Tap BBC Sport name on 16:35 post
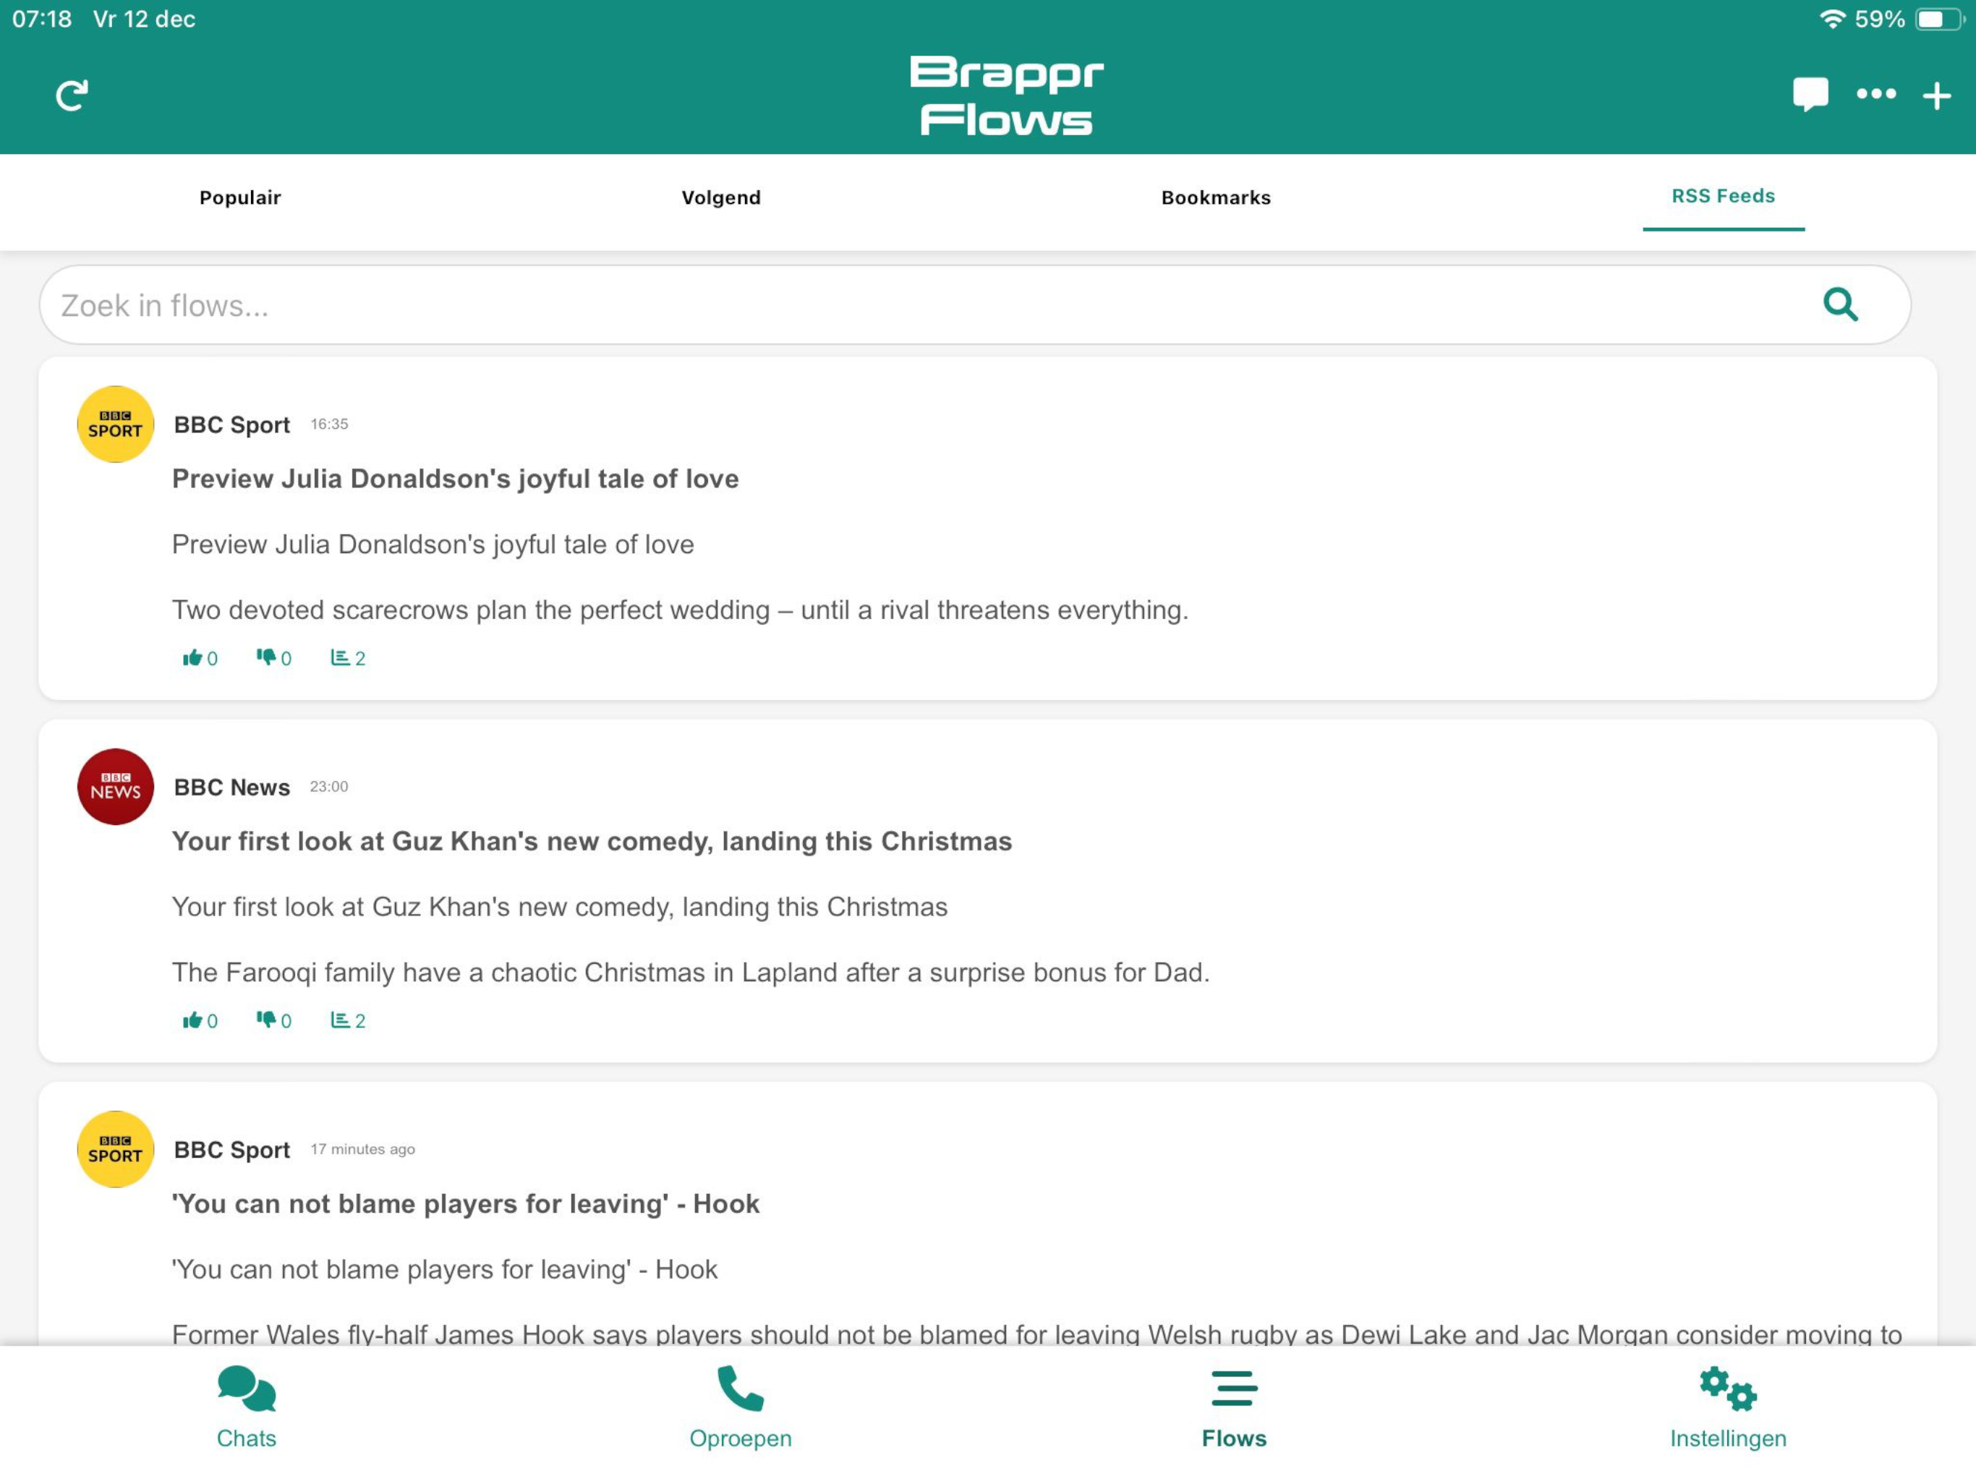The height and width of the screenshot is (1481, 1976). (x=231, y=425)
